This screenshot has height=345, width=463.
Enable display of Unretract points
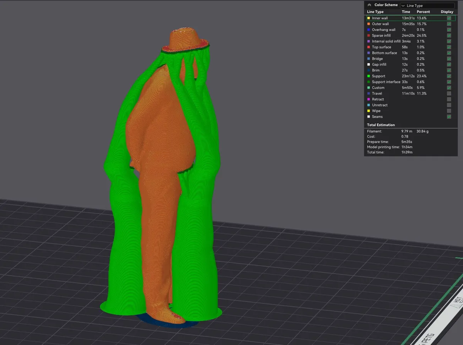click(449, 105)
